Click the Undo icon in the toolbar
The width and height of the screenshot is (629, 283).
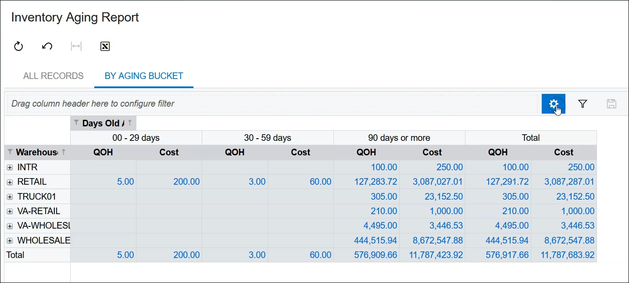[x=47, y=46]
